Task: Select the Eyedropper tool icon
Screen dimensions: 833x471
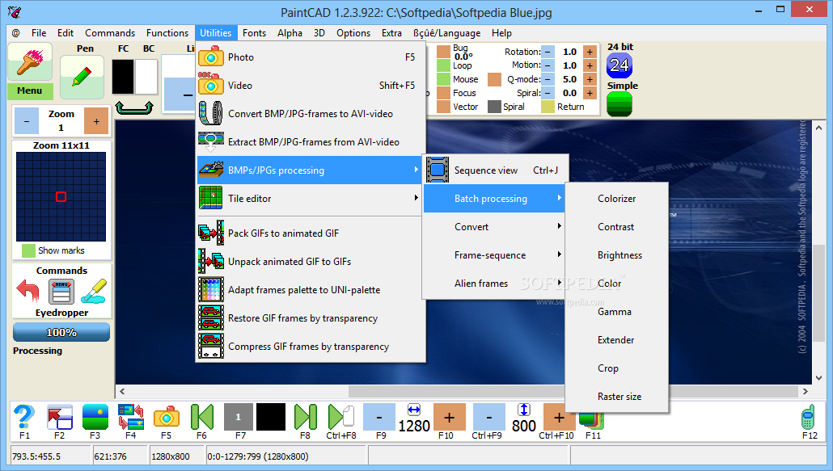Action: pyautogui.click(x=95, y=292)
